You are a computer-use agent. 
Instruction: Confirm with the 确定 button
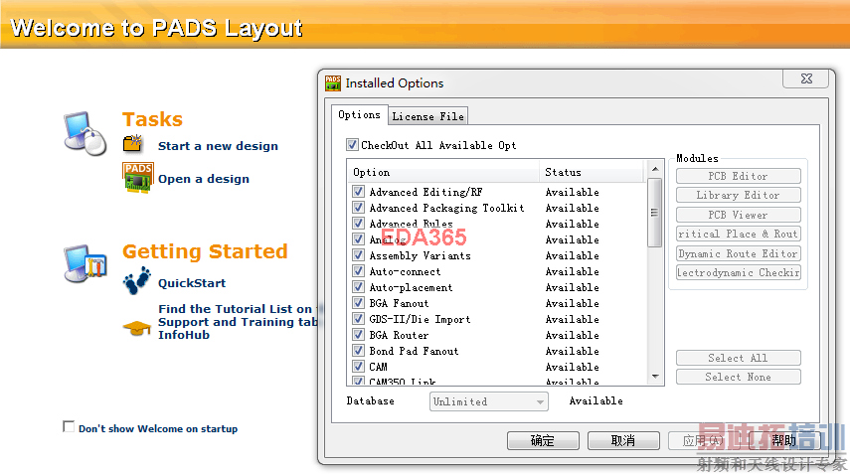543,440
